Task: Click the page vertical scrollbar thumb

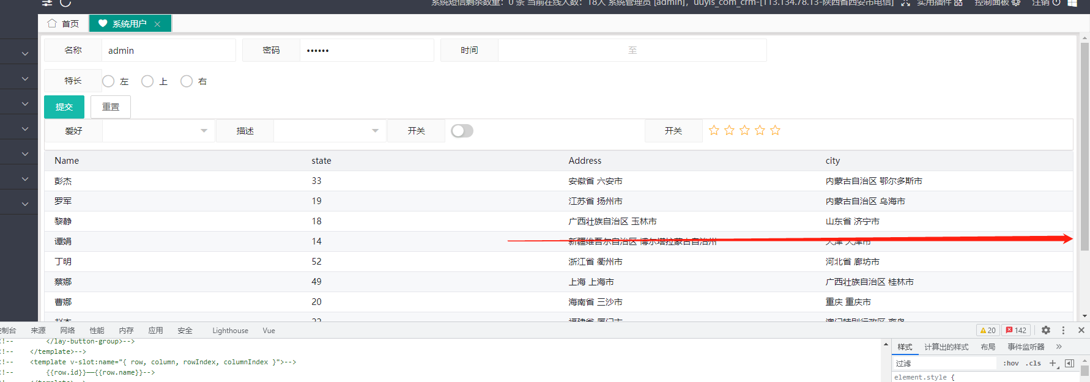Action: (x=1084, y=147)
